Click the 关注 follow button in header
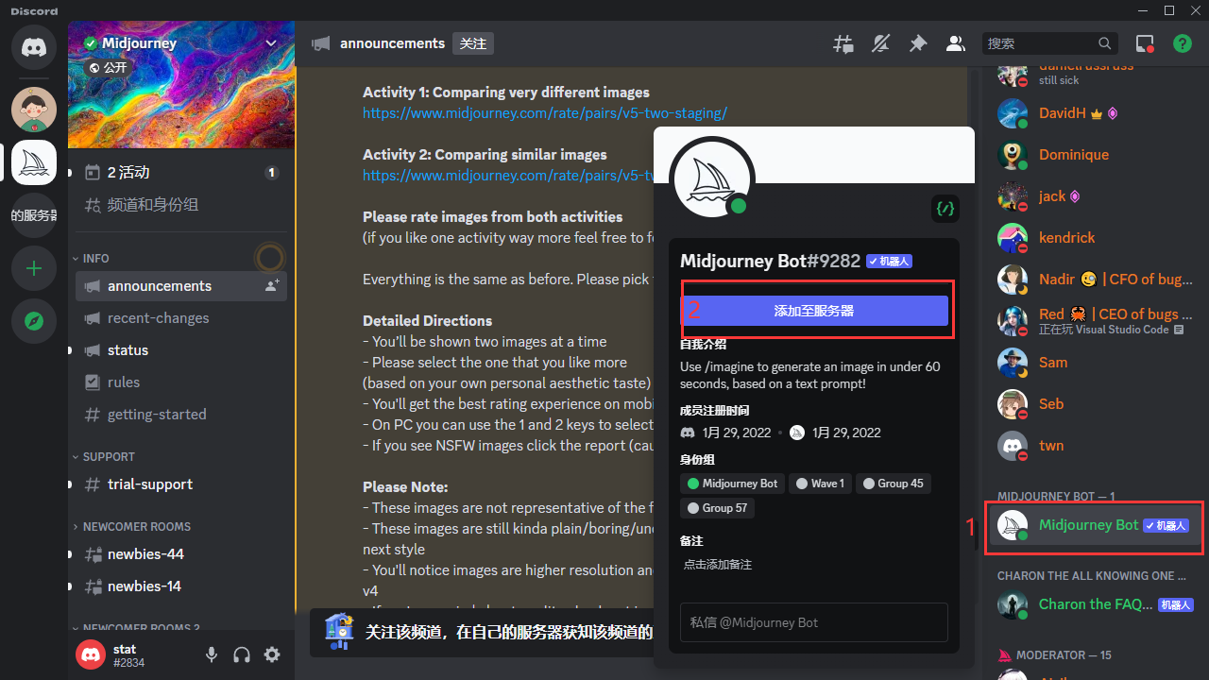 (473, 43)
